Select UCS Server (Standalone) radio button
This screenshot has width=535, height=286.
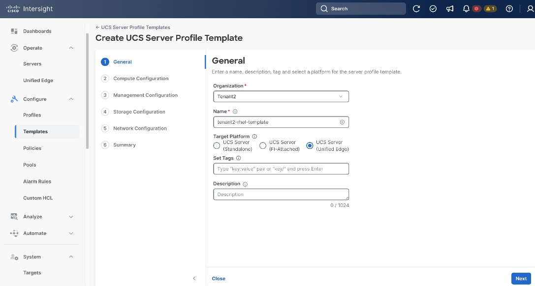point(217,146)
